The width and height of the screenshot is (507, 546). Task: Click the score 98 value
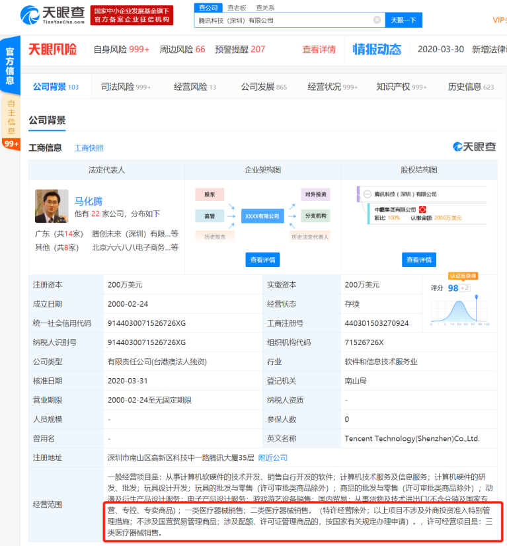pos(453,288)
